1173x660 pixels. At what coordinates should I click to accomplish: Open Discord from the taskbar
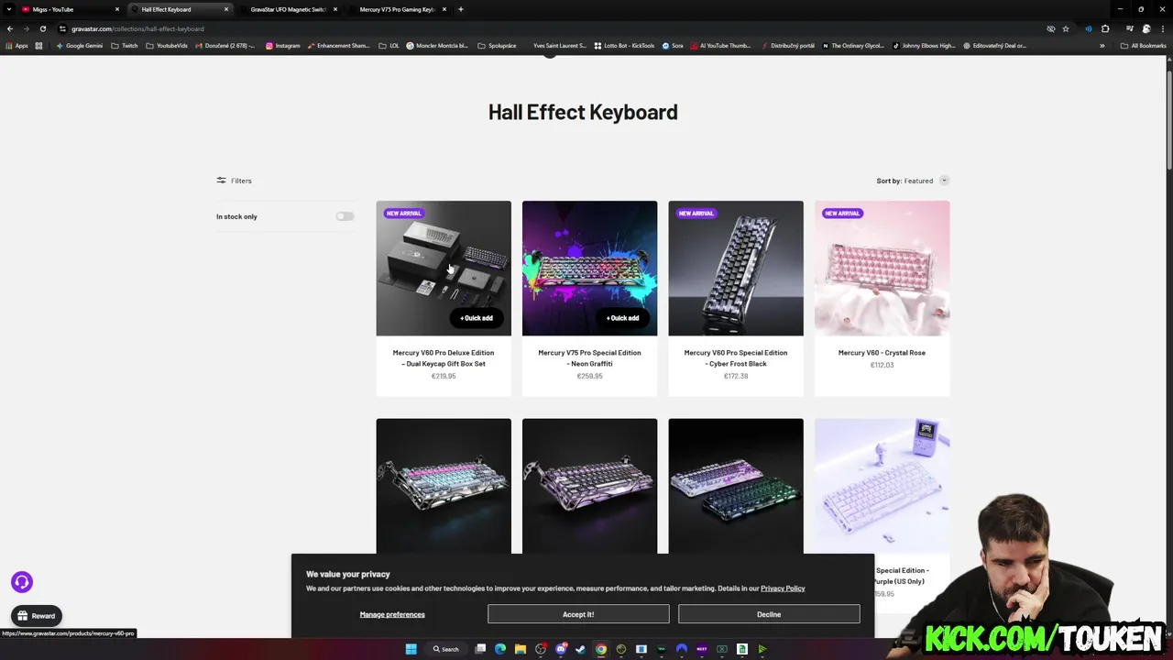pos(561,649)
